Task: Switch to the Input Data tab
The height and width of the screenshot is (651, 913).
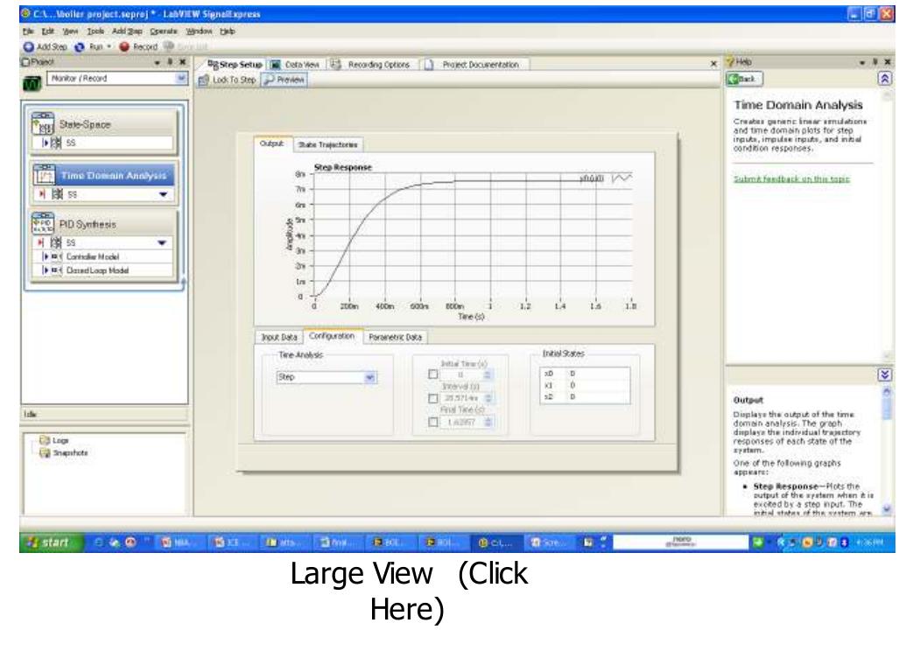Action: [279, 337]
